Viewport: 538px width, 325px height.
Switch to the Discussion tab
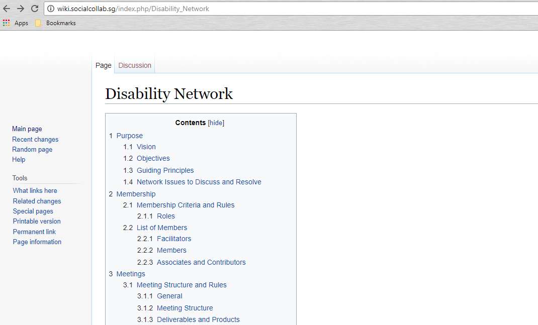[x=135, y=65]
